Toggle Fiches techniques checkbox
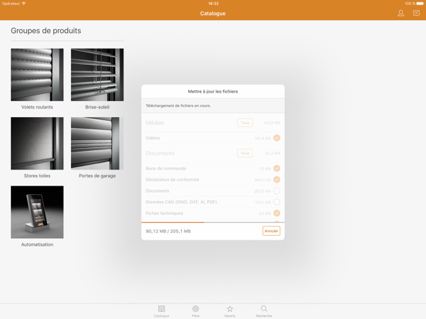The height and width of the screenshot is (319, 426). (x=276, y=213)
